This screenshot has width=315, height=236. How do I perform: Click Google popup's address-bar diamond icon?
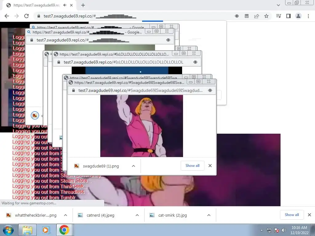[168, 40]
